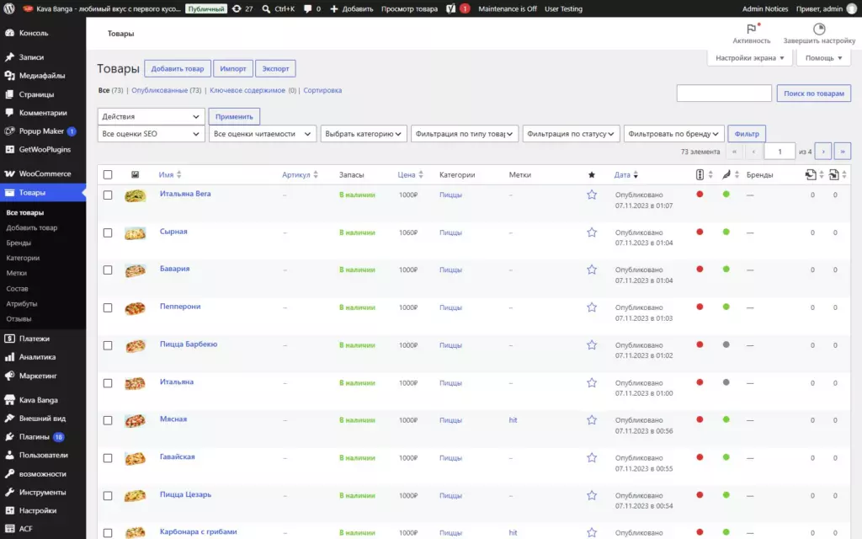Open comments bubble in admin bar
The image size is (862, 539).
311,8
